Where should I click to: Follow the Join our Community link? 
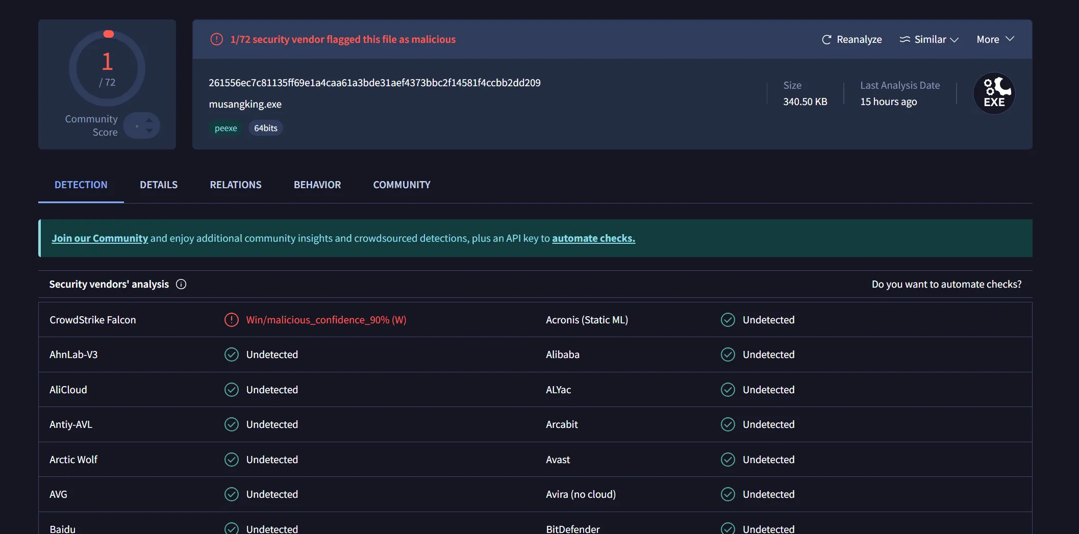tap(100, 238)
